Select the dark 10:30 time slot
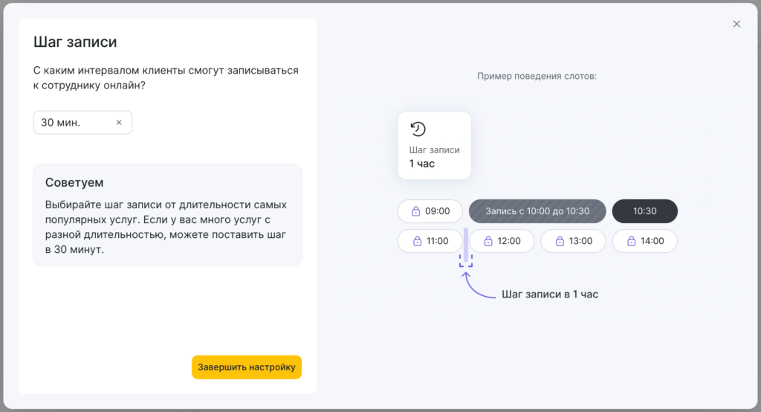This screenshot has height=412, width=761. tap(644, 211)
